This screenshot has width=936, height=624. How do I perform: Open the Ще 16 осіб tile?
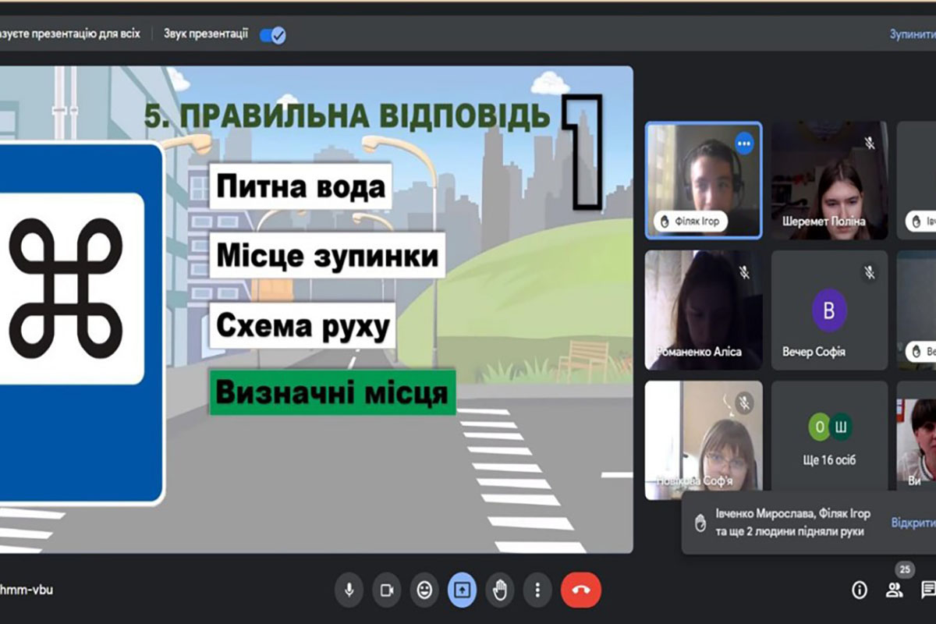click(x=829, y=435)
